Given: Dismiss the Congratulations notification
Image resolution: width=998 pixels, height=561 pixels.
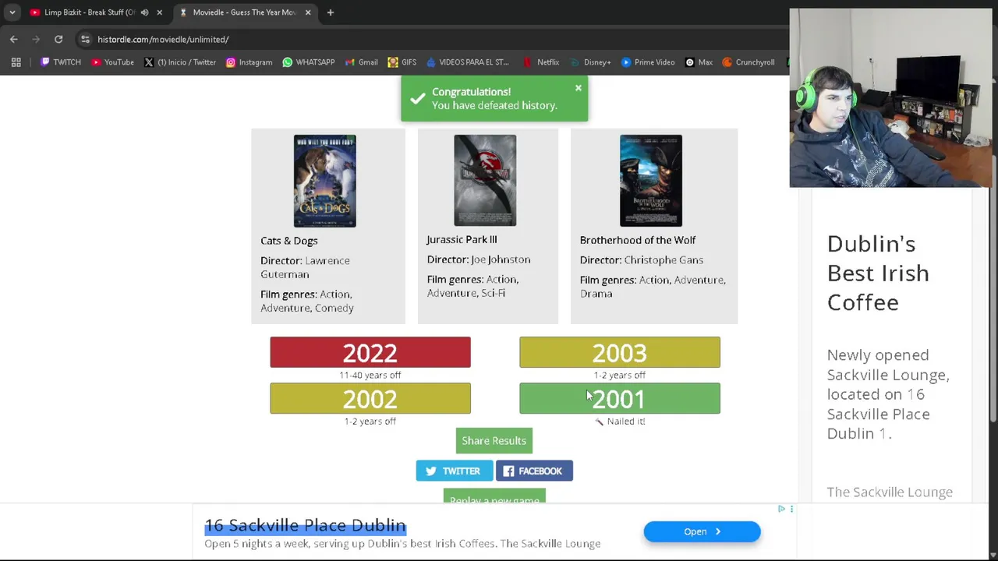Looking at the screenshot, I should coord(579,88).
